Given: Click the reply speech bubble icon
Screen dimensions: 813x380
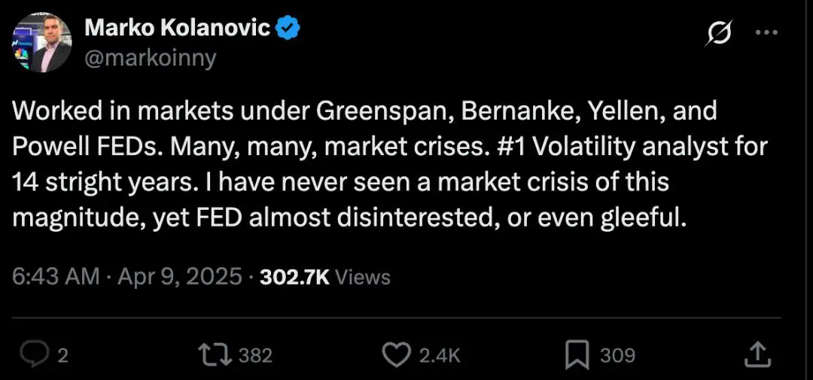Looking at the screenshot, I should point(35,354).
